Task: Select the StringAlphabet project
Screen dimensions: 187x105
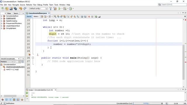Action: pyautogui.click(x=11, y=28)
